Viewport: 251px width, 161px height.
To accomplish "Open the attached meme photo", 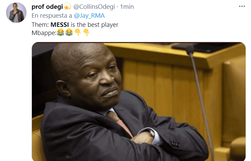I will pos(139,102).
